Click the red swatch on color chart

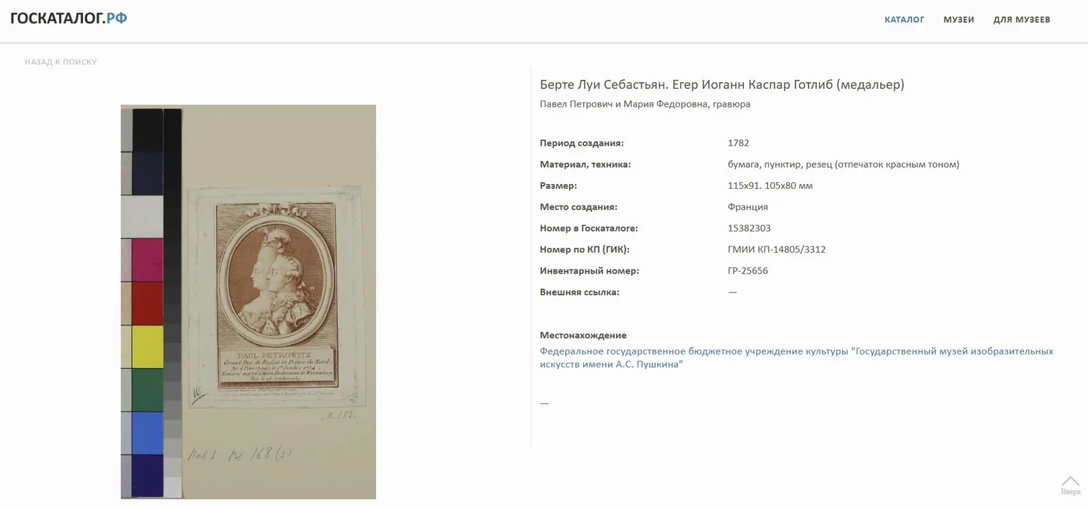pos(147,304)
